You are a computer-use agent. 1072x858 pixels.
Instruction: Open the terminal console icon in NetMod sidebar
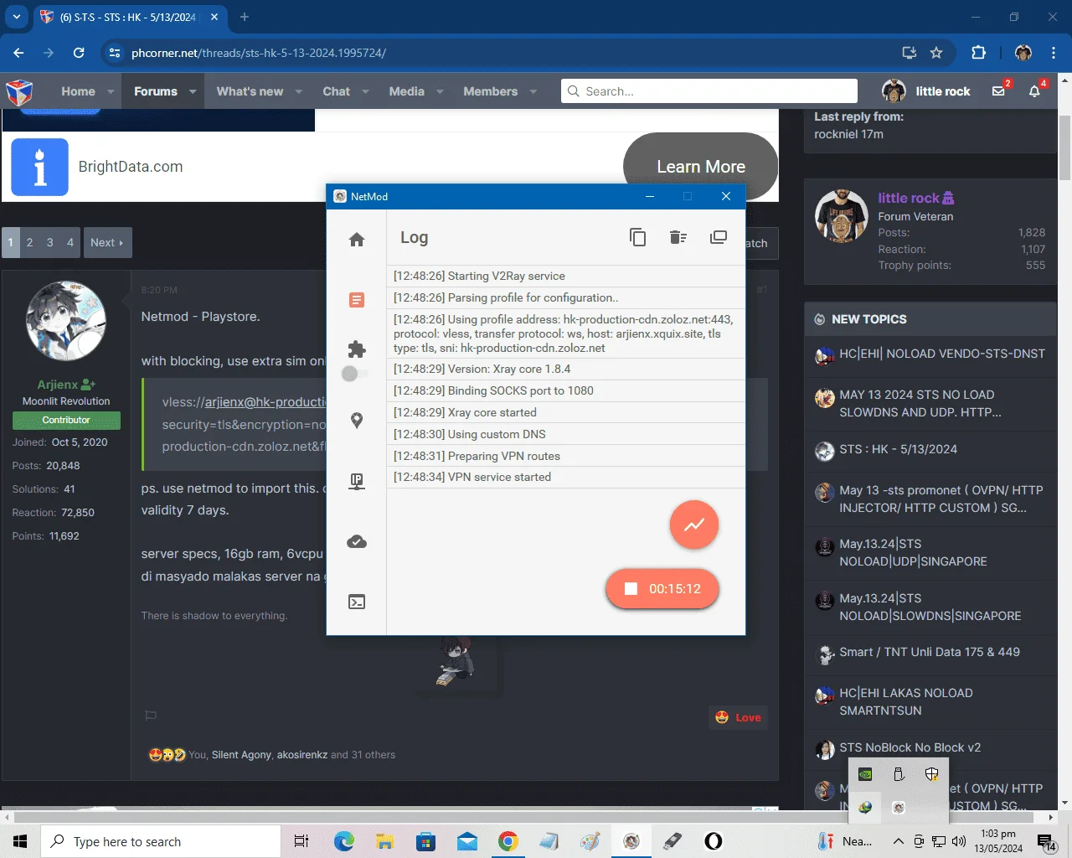point(357,602)
